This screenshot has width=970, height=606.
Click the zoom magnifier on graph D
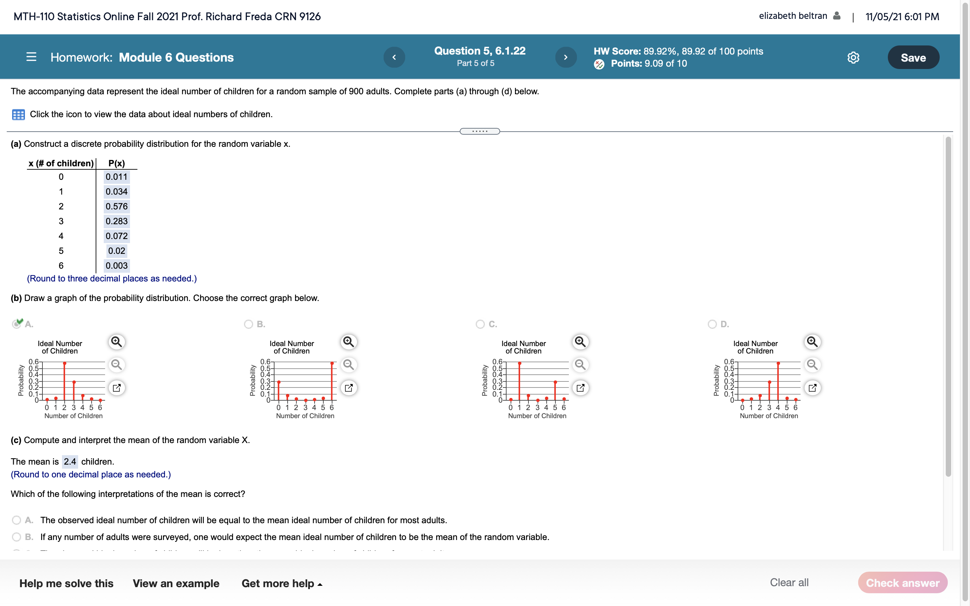coord(812,342)
